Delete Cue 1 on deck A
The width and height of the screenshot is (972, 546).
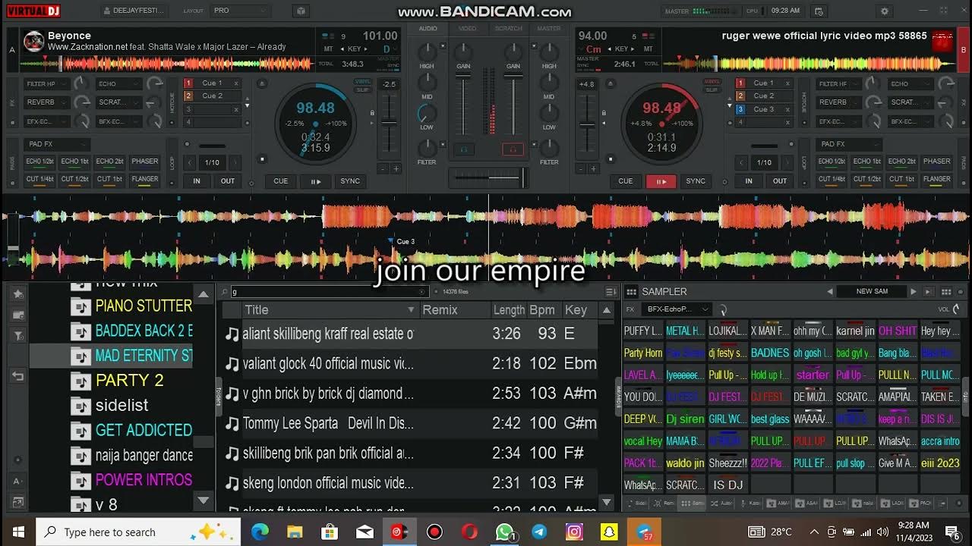[236, 83]
